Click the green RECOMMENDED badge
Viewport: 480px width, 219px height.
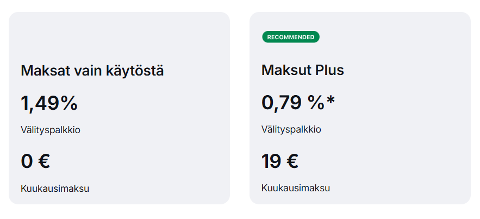pyautogui.click(x=291, y=37)
